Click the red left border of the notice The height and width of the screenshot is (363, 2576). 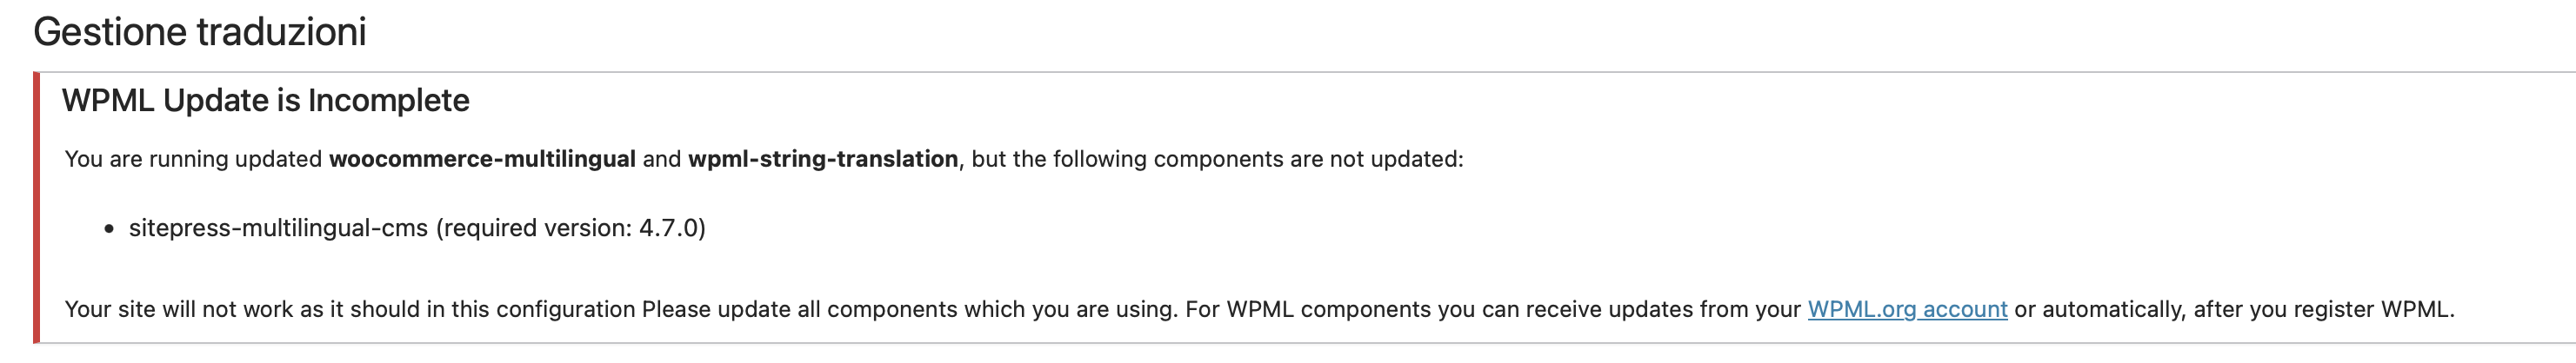[x=37, y=208]
